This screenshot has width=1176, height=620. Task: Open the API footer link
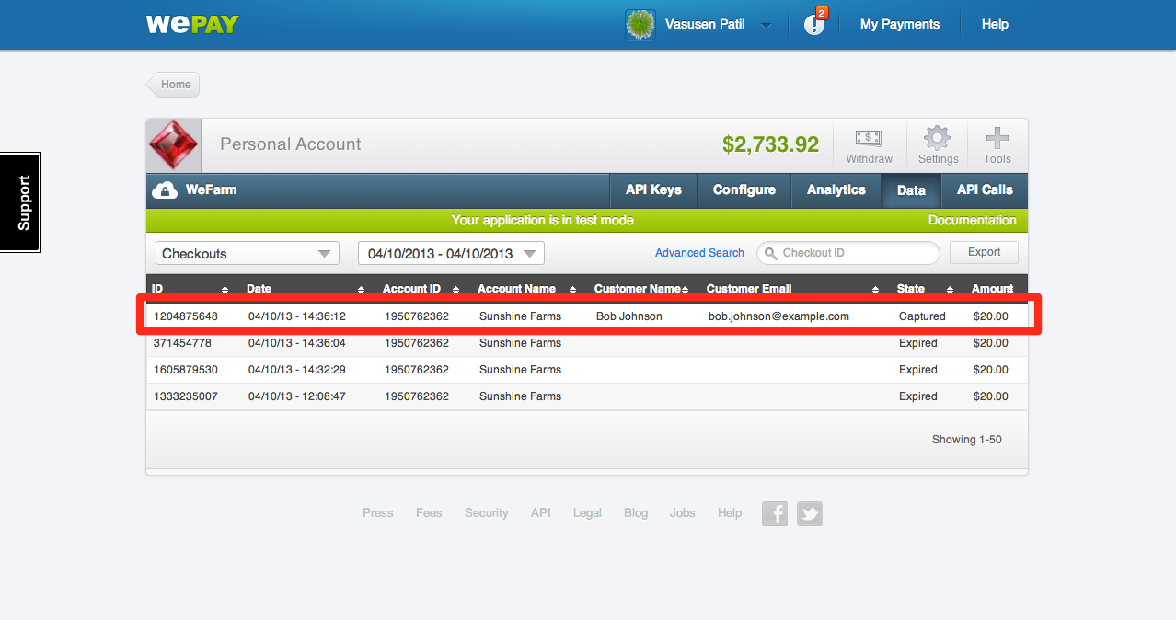[x=541, y=513]
